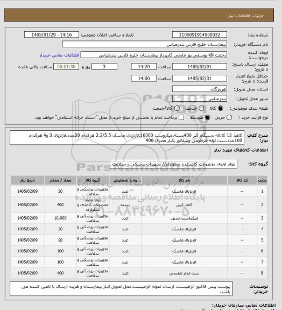Click لارنژیال ماسک in row 7

tap(184, 262)
